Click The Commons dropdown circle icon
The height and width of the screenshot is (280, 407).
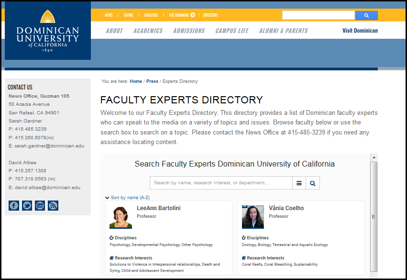tap(193, 15)
